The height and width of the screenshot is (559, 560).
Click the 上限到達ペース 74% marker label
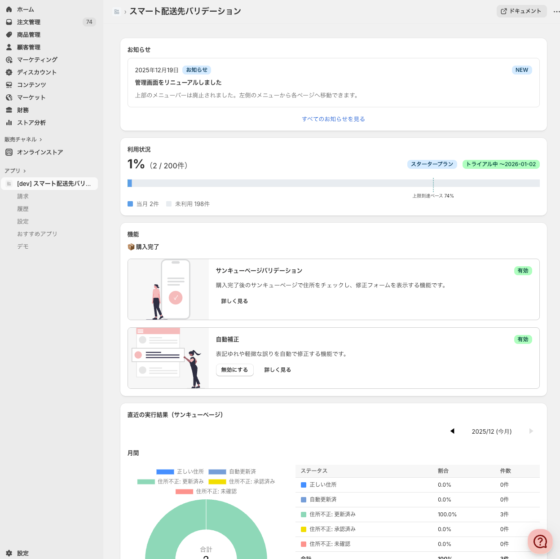[433, 196]
